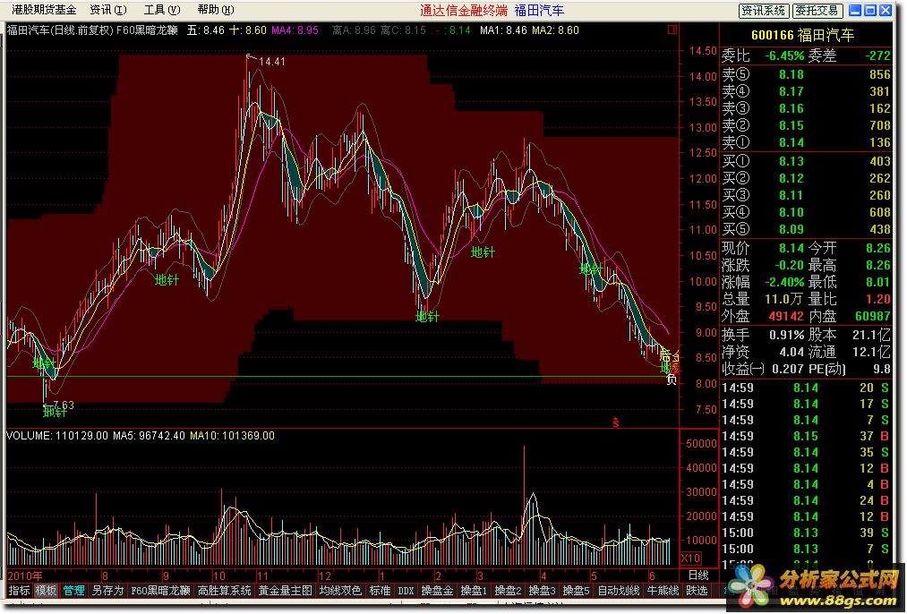This screenshot has height=614, width=907.
Task: Open the 港股期货基金 menu
Action: click(43, 10)
